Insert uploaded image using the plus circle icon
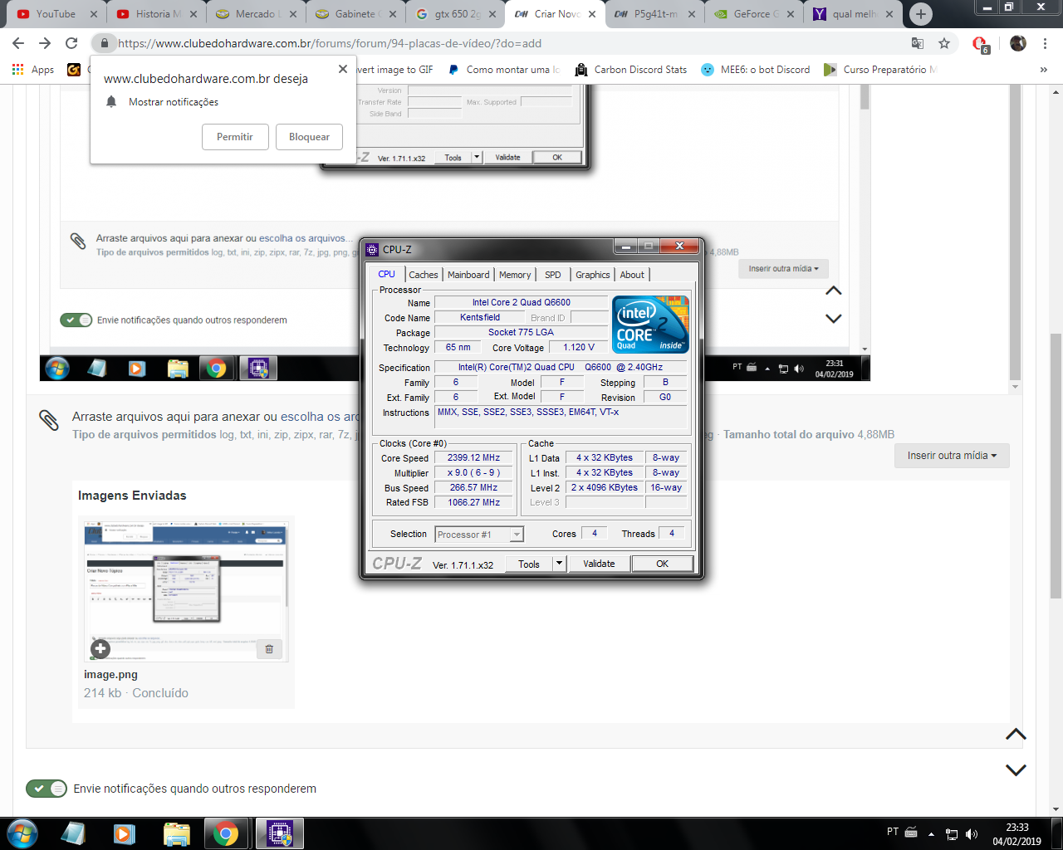This screenshot has width=1063, height=850. (x=100, y=648)
